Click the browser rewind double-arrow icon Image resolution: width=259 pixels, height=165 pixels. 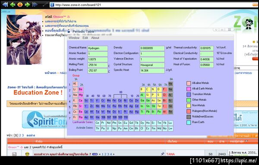coord(5,4)
